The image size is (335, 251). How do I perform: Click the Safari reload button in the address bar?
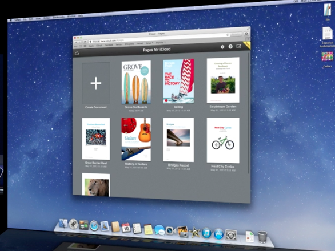[x=228, y=35]
